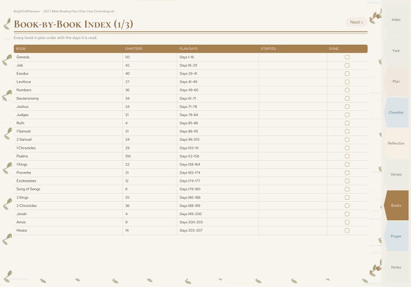Tick the Amos Done checkbox
The height and width of the screenshot is (287, 411).
[347, 222]
